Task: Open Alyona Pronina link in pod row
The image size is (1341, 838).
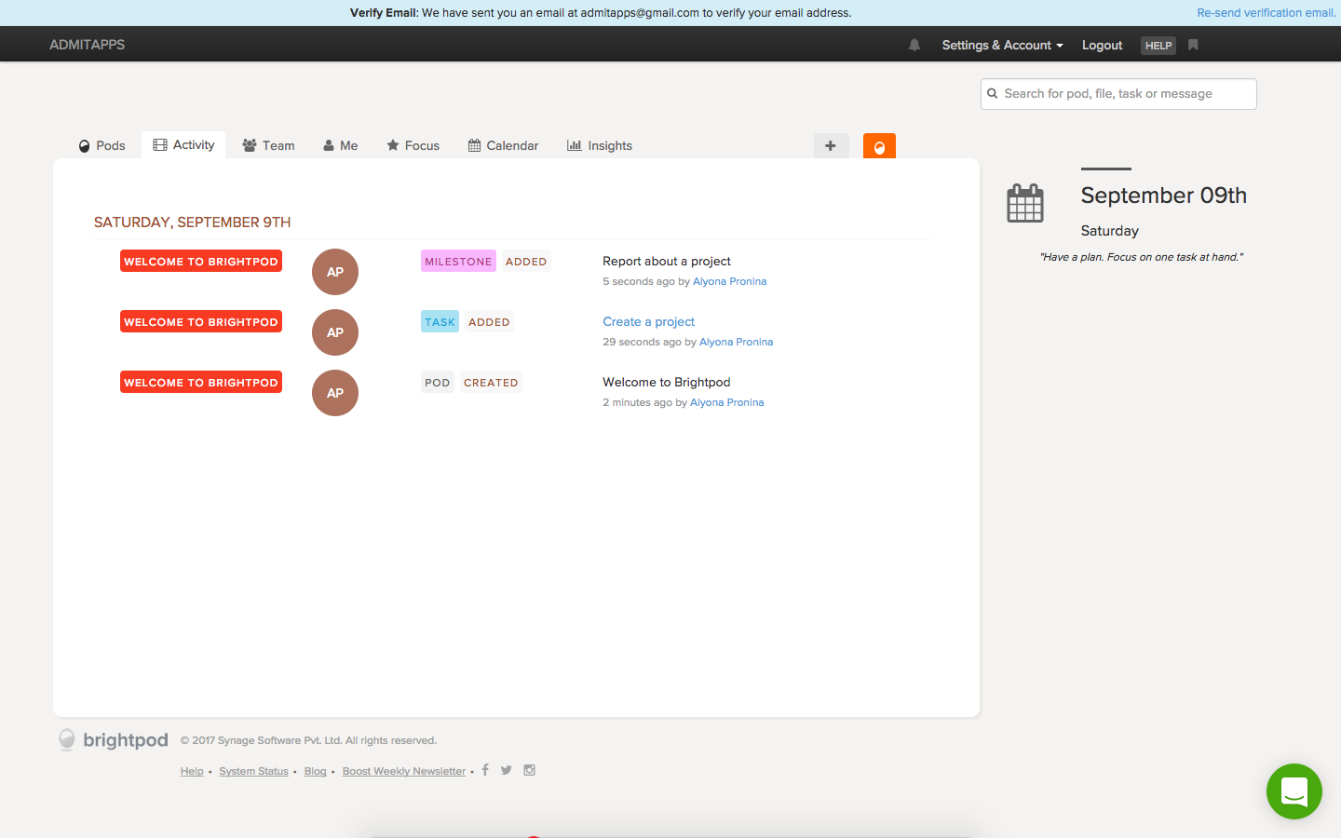Action: pos(726,402)
